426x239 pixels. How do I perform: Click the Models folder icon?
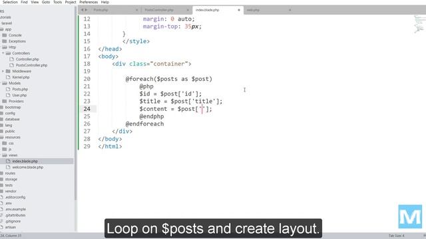5,83
